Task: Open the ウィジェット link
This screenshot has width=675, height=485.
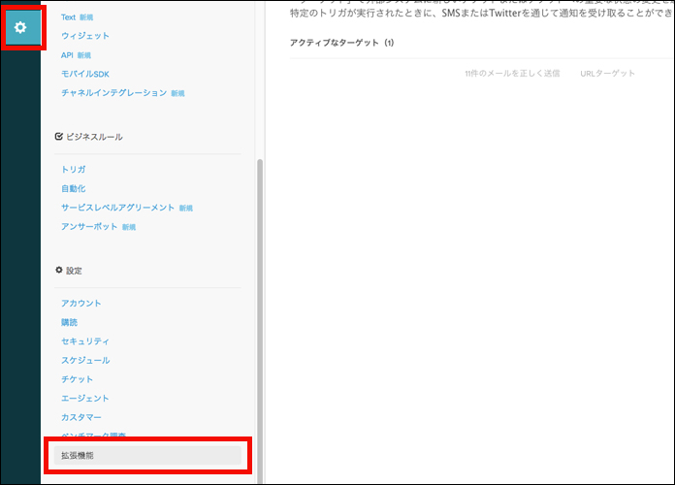Action: coord(85,36)
